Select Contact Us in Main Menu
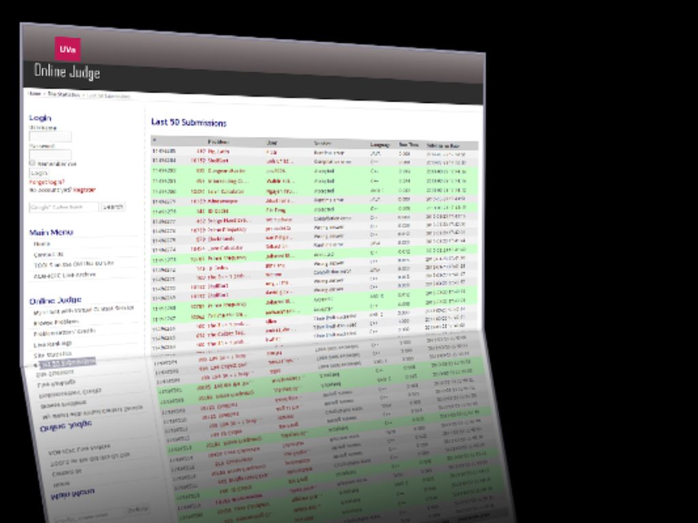698x523 pixels. click(x=48, y=254)
